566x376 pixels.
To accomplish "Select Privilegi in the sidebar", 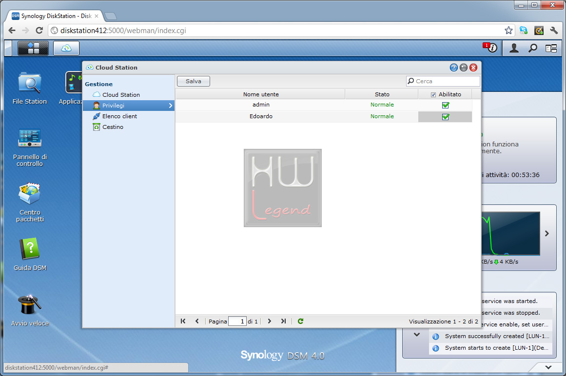I will pos(129,106).
